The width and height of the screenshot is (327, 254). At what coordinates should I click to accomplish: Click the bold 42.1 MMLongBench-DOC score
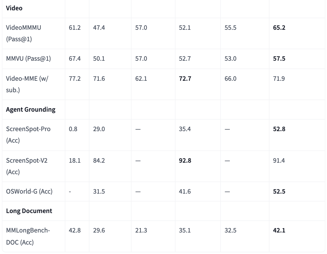coord(279,230)
